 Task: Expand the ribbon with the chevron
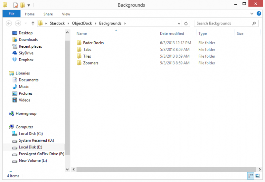pos(252,14)
